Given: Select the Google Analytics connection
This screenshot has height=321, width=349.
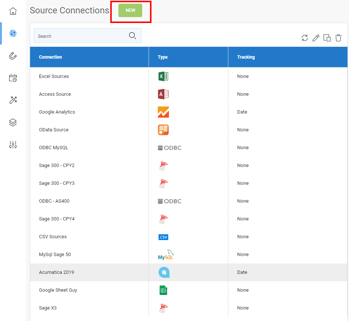Looking at the screenshot, I should coord(57,112).
